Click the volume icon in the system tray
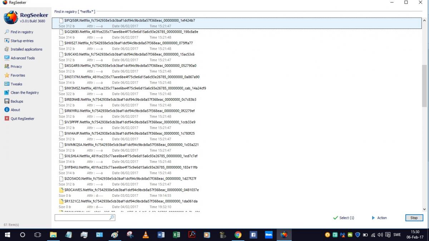The height and width of the screenshot is (241, 429). click(x=380, y=235)
